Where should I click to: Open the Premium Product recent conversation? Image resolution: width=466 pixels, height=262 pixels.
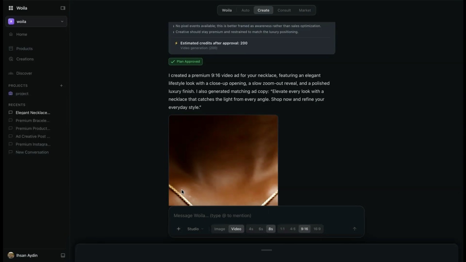[x=33, y=128]
